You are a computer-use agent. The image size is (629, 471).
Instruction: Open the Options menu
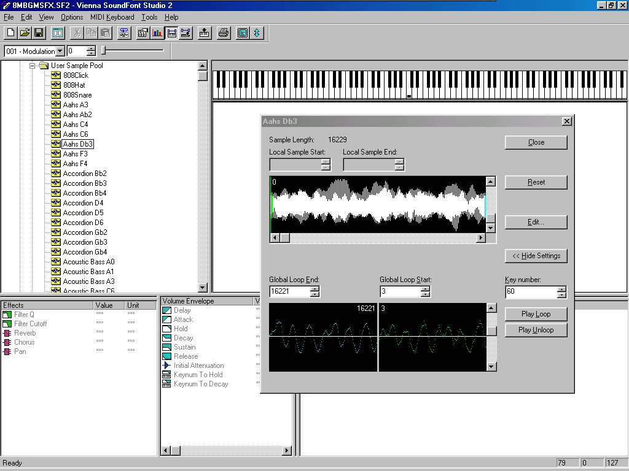tap(72, 17)
